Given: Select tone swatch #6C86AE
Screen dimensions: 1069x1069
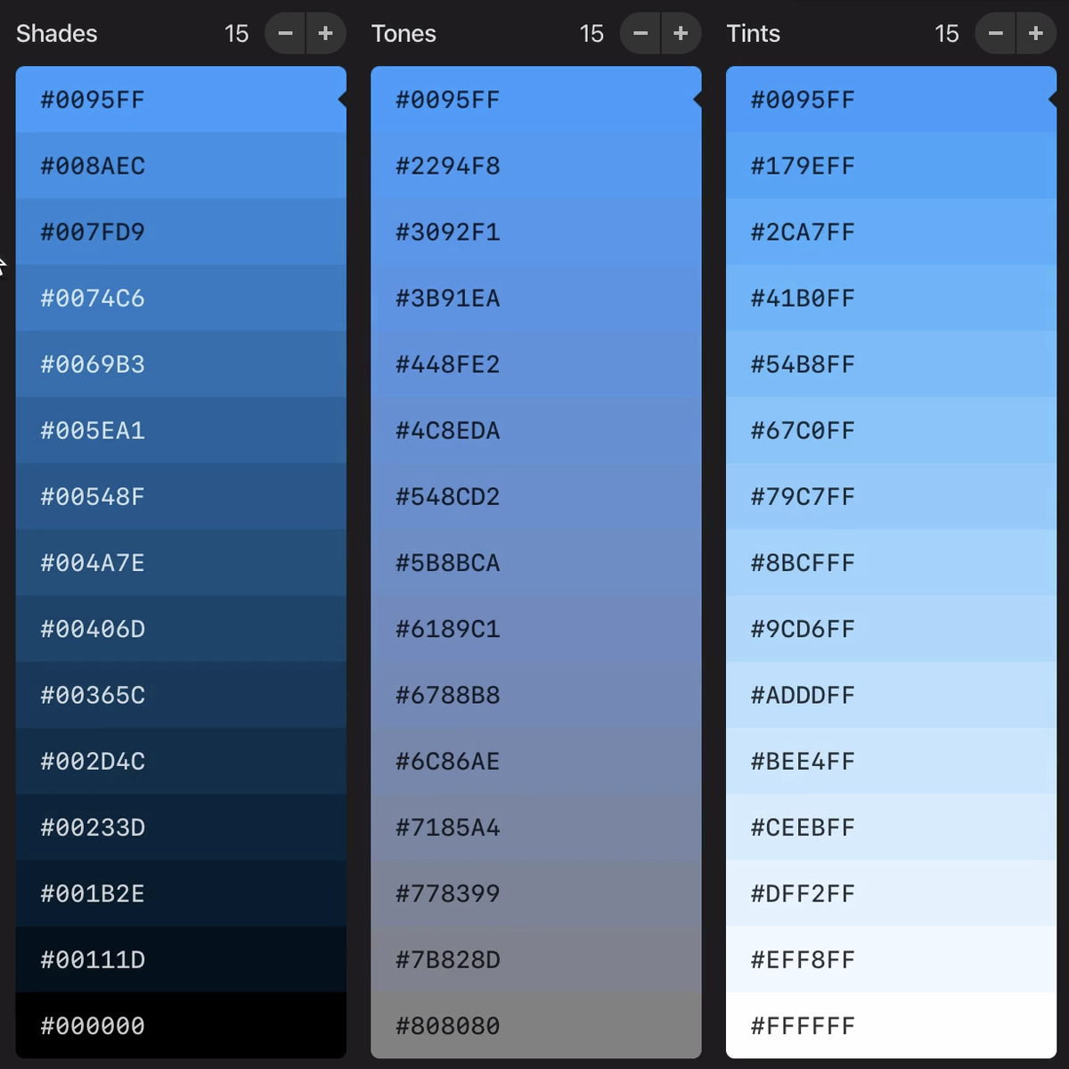Looking at the screenshot, I should pyautogui.click(x=536, y=761).
